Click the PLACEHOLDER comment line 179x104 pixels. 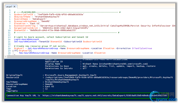[67, 12]
